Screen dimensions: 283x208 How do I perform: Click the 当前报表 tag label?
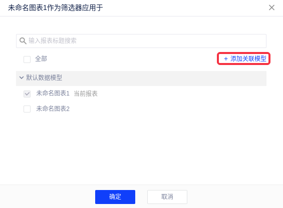point(86,93)
